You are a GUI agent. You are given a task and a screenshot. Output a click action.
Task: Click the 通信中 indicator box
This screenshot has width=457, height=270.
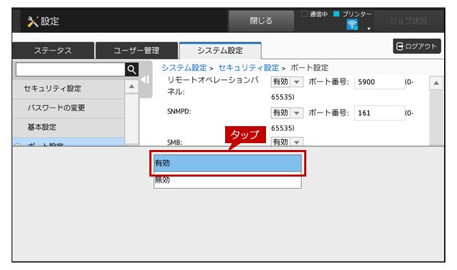305,14
